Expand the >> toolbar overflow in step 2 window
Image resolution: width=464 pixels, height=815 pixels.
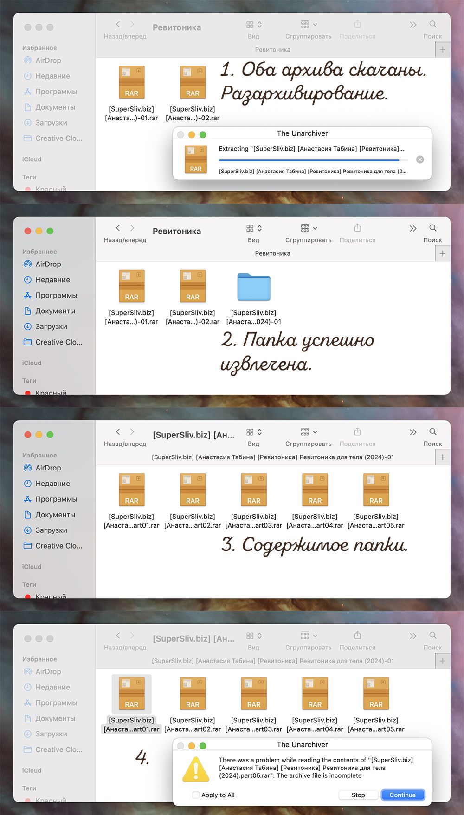point(412,228)
